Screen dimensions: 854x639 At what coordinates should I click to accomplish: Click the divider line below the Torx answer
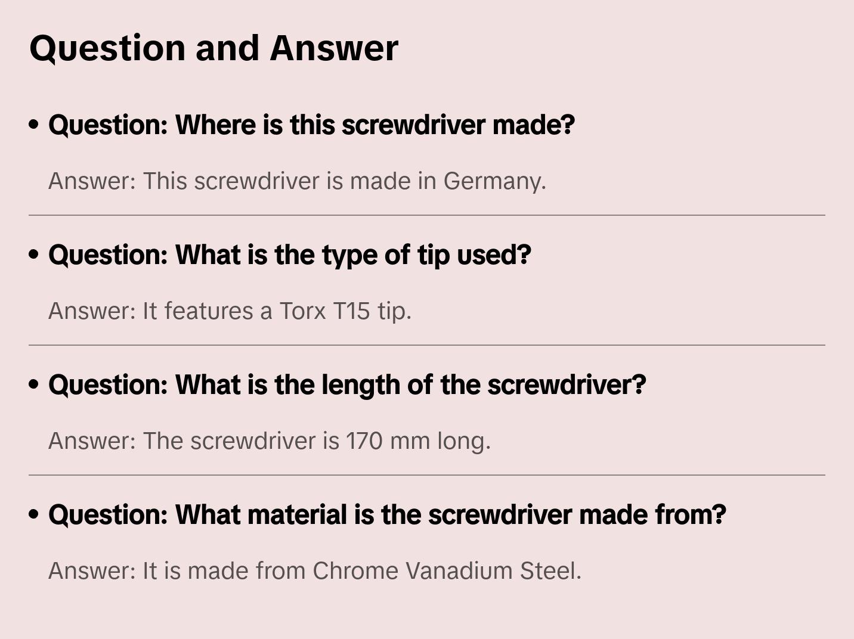coord(427,345)
